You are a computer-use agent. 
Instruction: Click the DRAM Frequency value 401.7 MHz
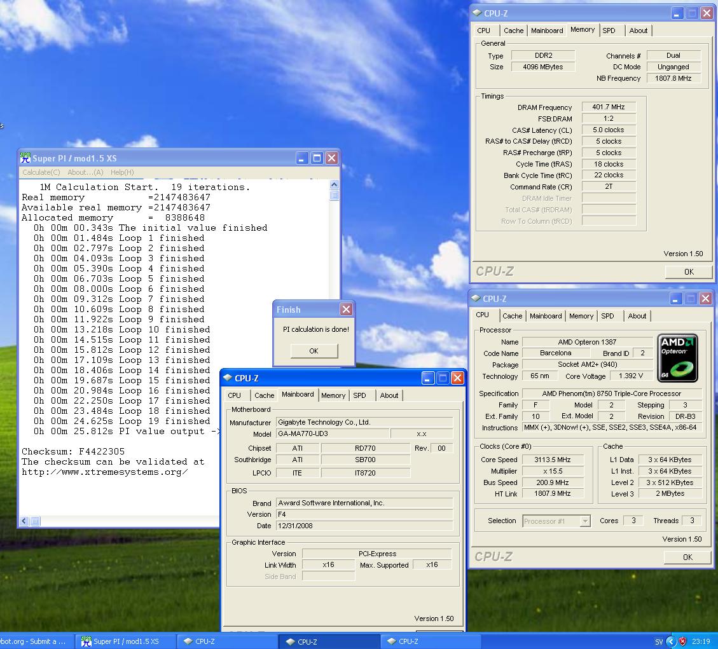point(609,107)
